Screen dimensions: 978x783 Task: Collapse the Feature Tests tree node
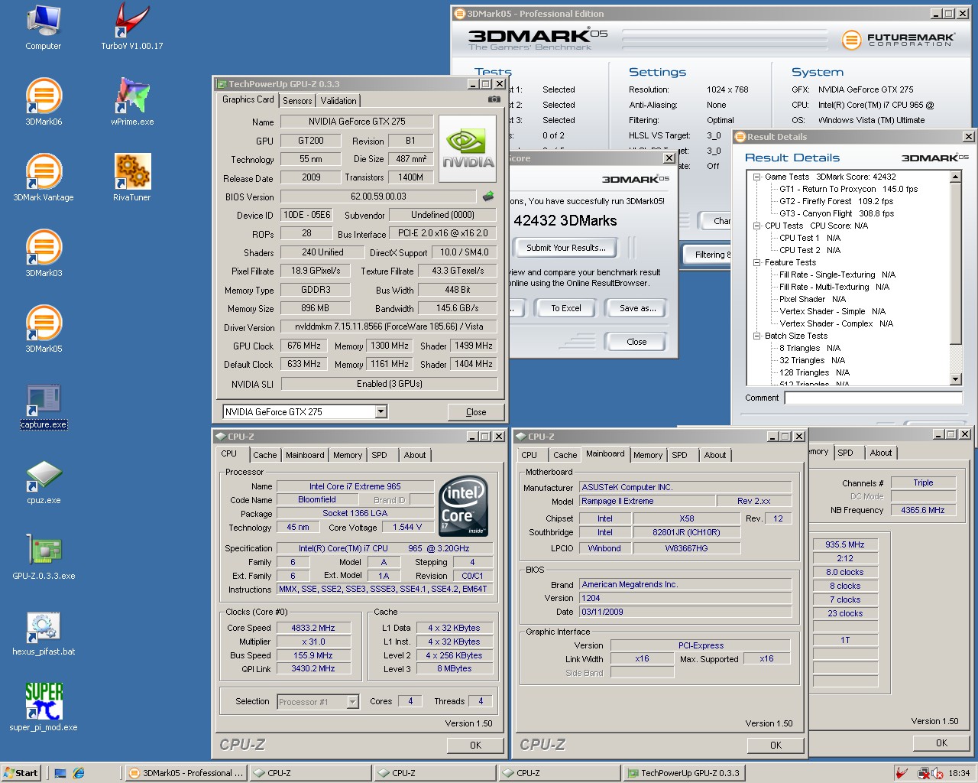click(756, 262)
